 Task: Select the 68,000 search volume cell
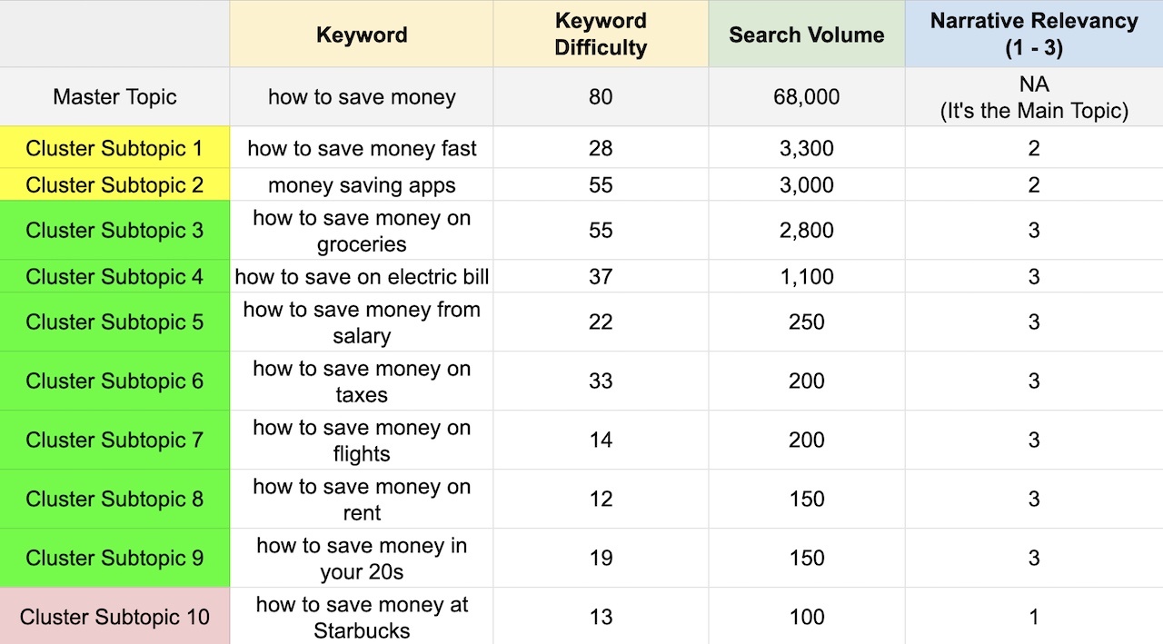point(807,96)
